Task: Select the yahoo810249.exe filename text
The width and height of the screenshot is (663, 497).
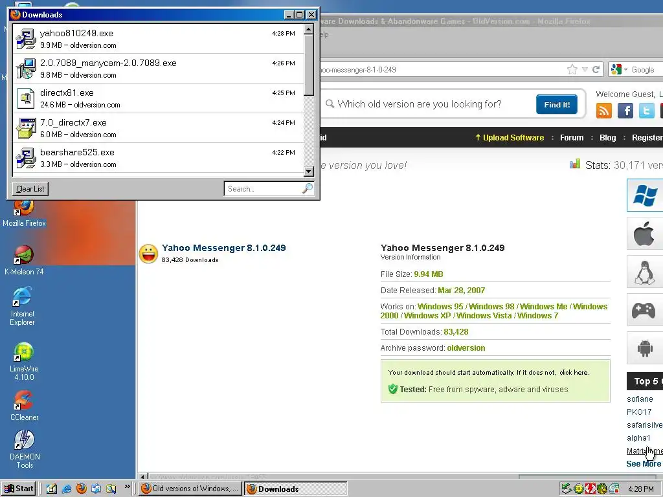Action: (x=76, y=33)
